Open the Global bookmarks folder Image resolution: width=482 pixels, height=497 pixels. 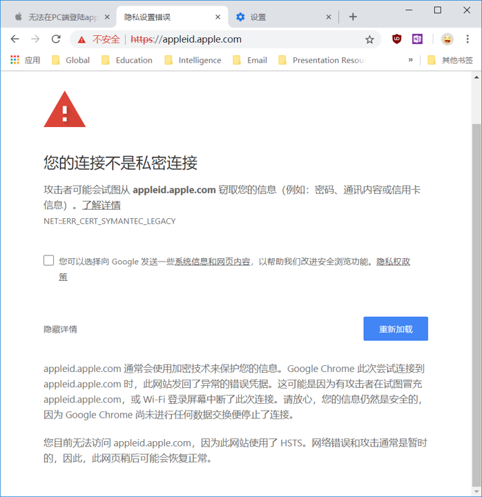tap(70, 60)
